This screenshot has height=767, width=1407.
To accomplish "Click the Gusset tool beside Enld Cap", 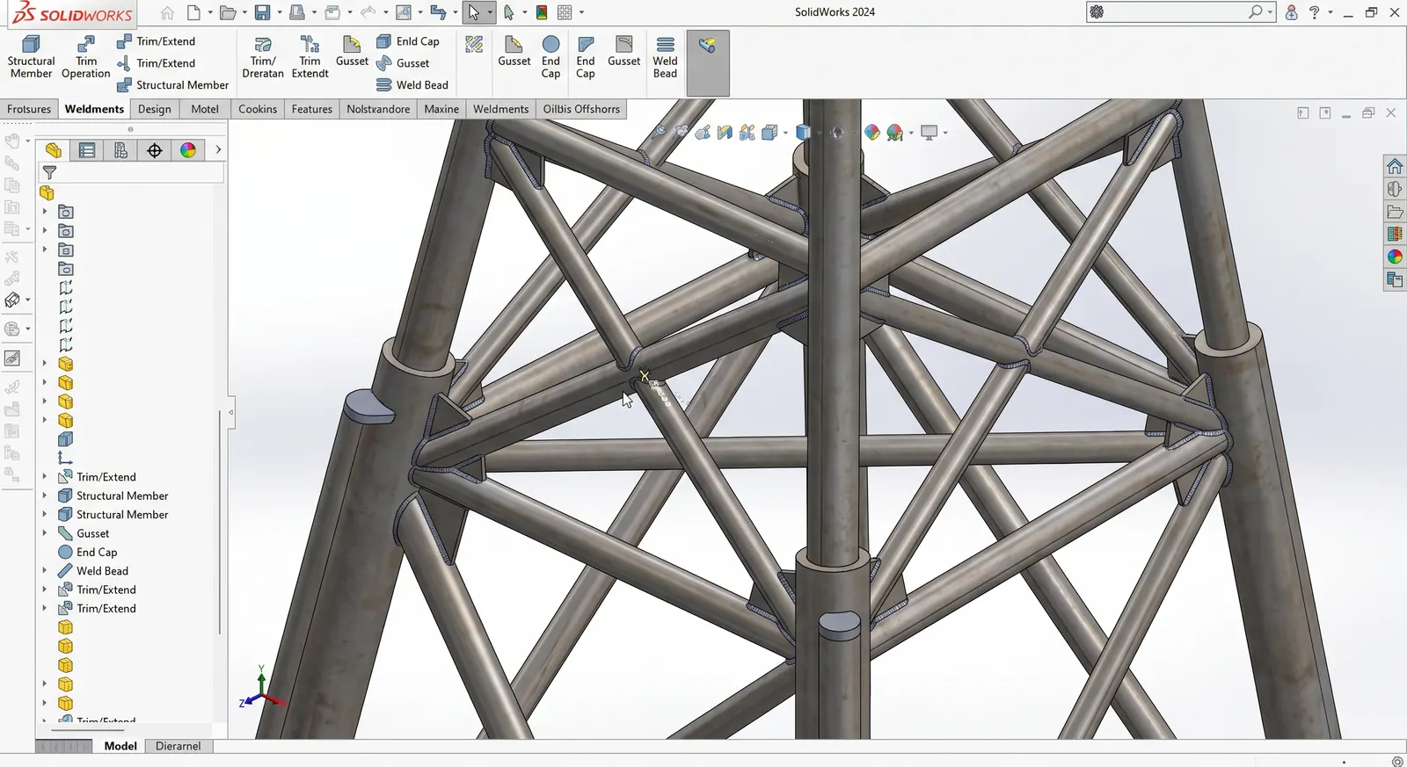I will (352, 51).
